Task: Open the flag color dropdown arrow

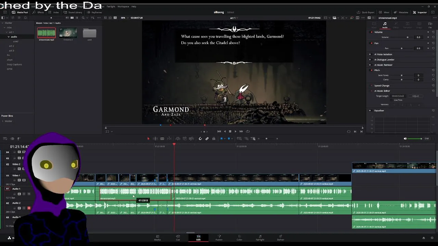Action: [x=225, y=139]
